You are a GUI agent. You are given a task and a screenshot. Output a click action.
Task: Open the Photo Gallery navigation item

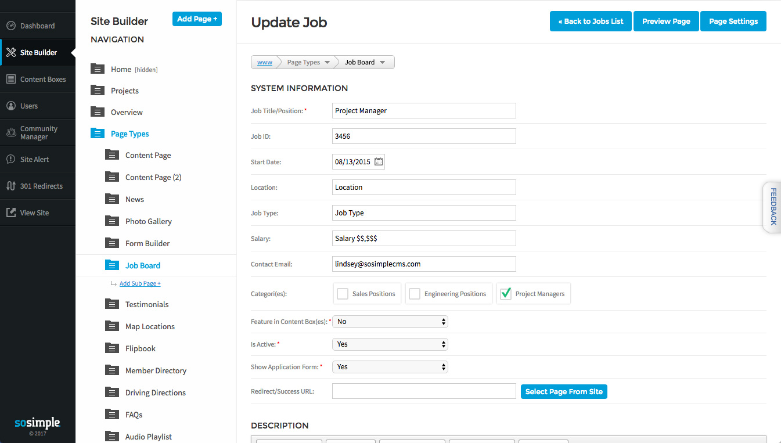point(149,221)
